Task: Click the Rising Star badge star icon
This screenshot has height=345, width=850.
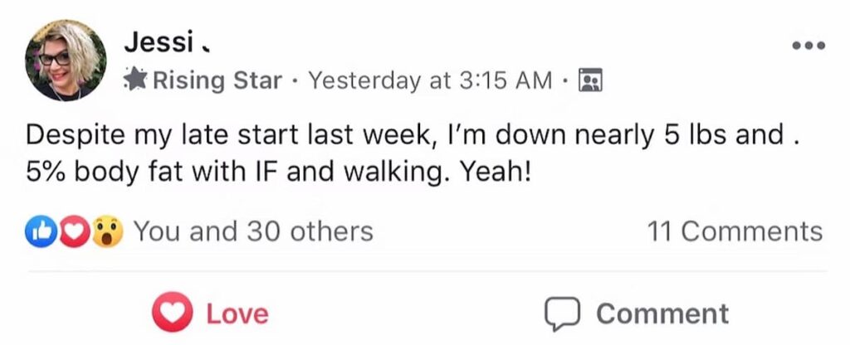Action: click(x=137, y=80)
